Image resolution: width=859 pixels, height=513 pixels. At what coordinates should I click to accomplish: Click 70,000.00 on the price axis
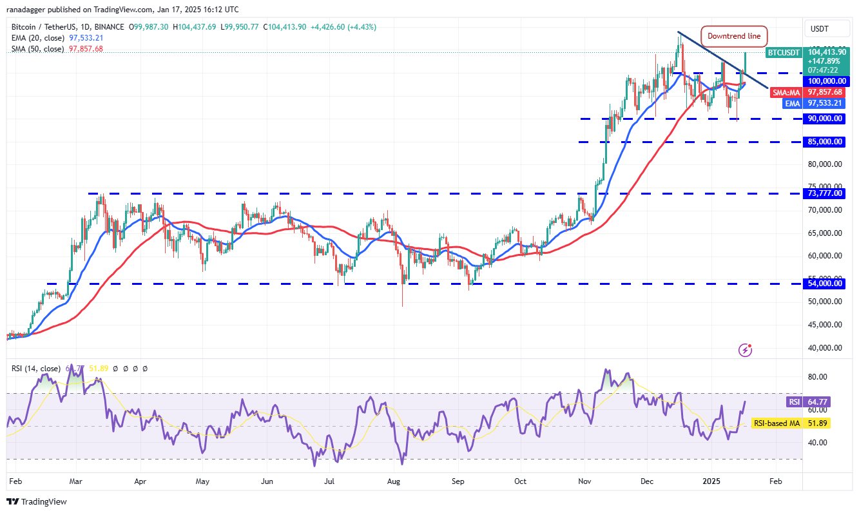[824, 210]
